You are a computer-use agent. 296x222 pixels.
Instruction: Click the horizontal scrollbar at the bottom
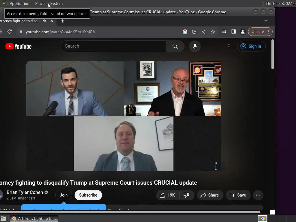click(x=130, y=212)
